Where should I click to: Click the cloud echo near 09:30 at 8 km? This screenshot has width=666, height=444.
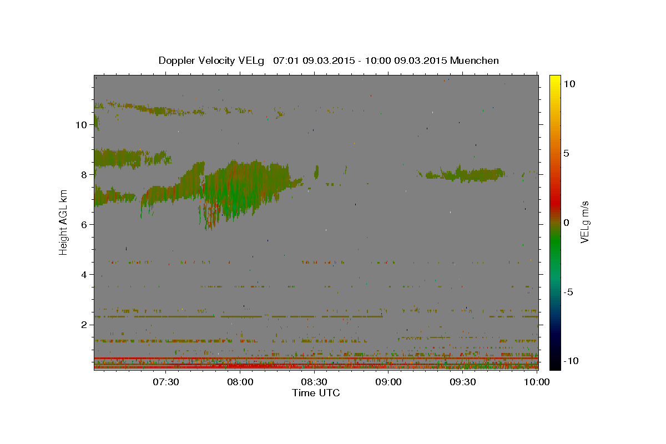tap(466, 175)
